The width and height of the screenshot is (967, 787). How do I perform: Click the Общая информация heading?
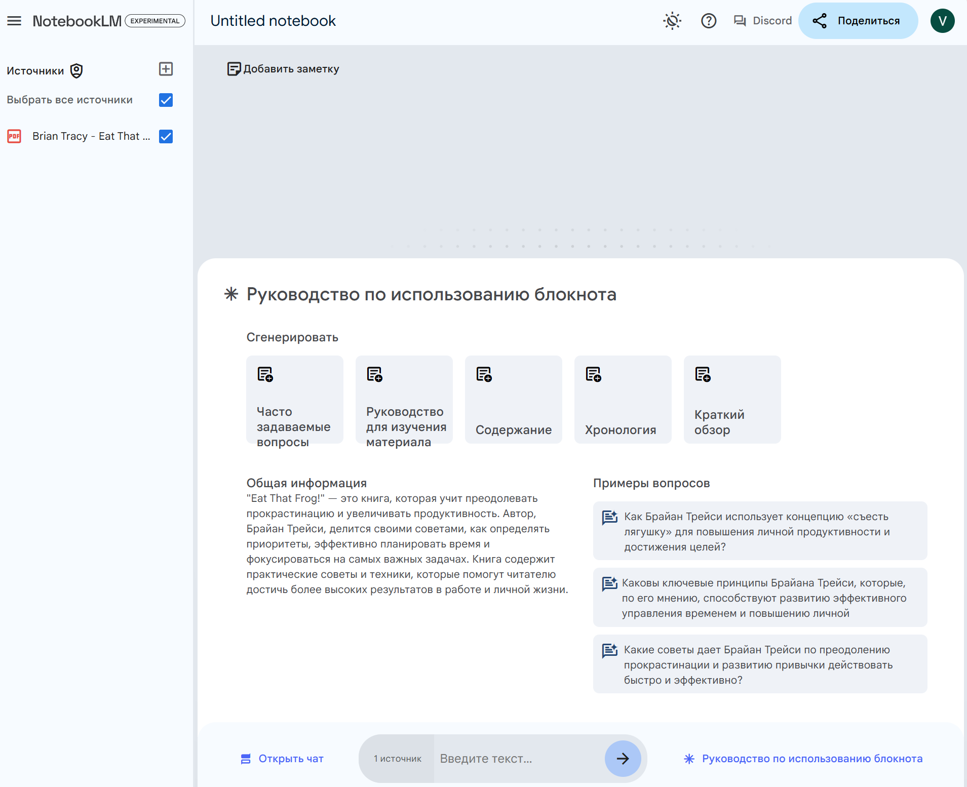[306, 483]
